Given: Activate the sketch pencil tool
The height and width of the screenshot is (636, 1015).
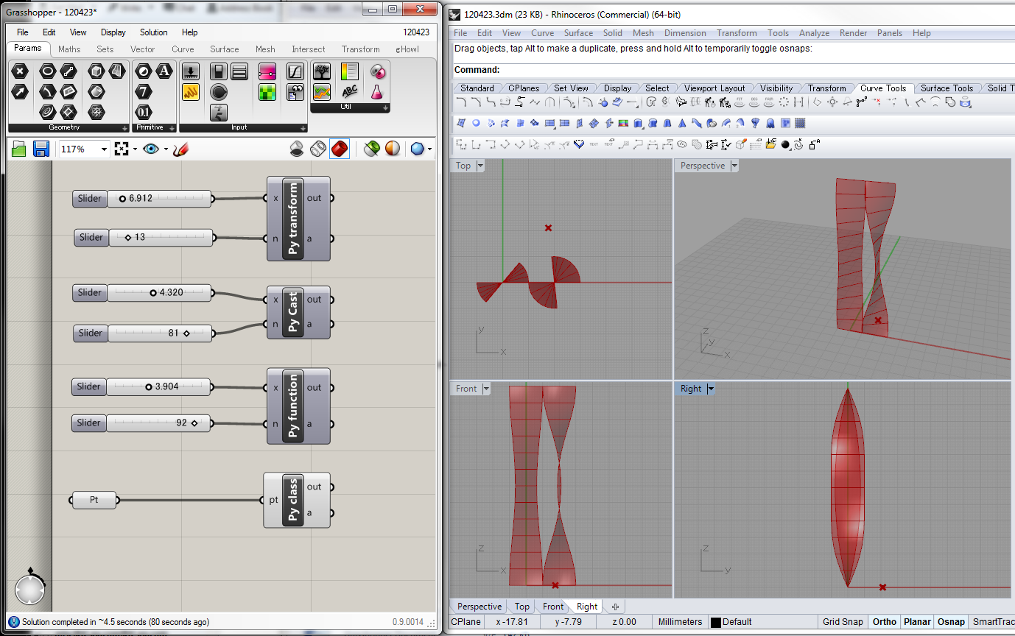Looking at the screenshot, I should point(181,149).
